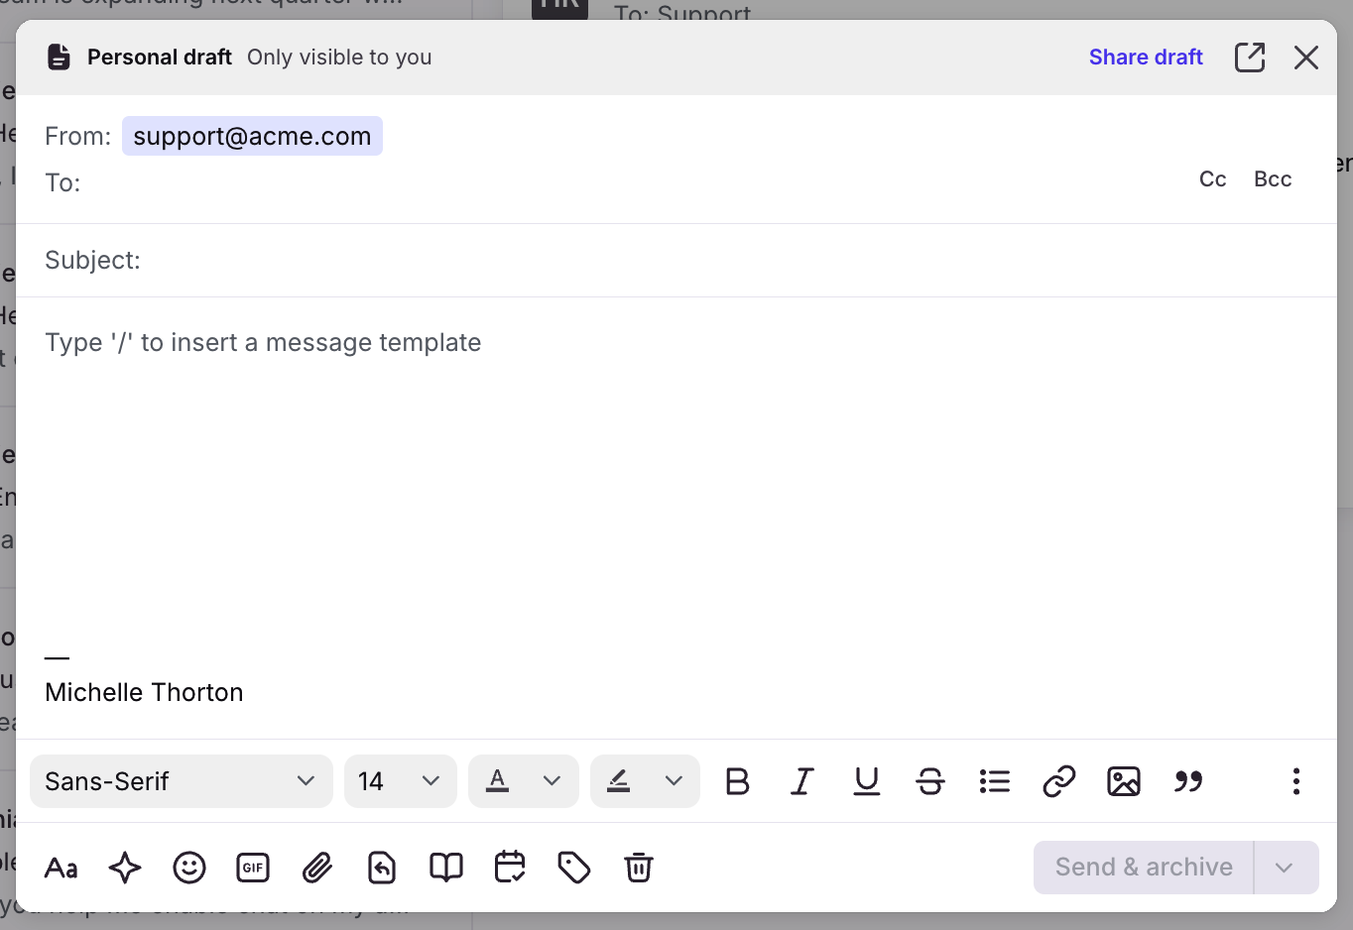
Task: Click the Share draft link
Action: (x=1145, y=58)
